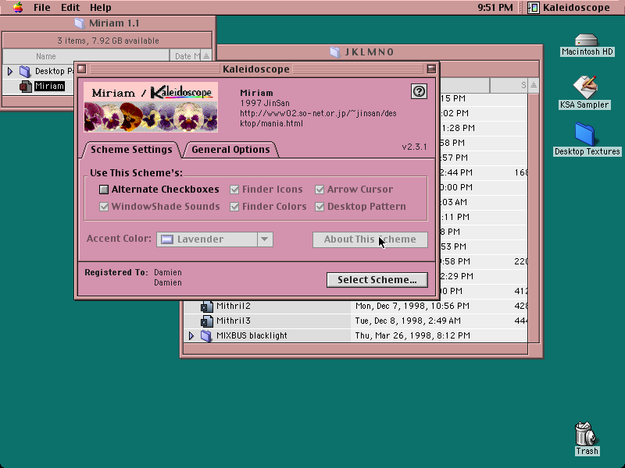The height and width of the screenshot is (468, 625).
Task: Click Mithril3 date Tue, Dec 8, 1998
Action: tap(408, 321)
